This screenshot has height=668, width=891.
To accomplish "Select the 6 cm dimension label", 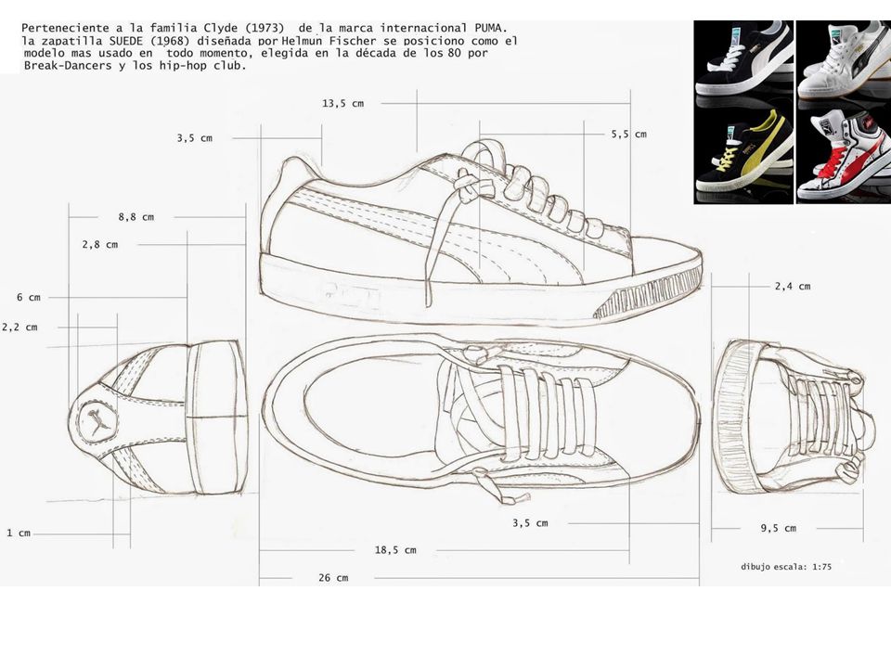I will click(x=29, y=297).
